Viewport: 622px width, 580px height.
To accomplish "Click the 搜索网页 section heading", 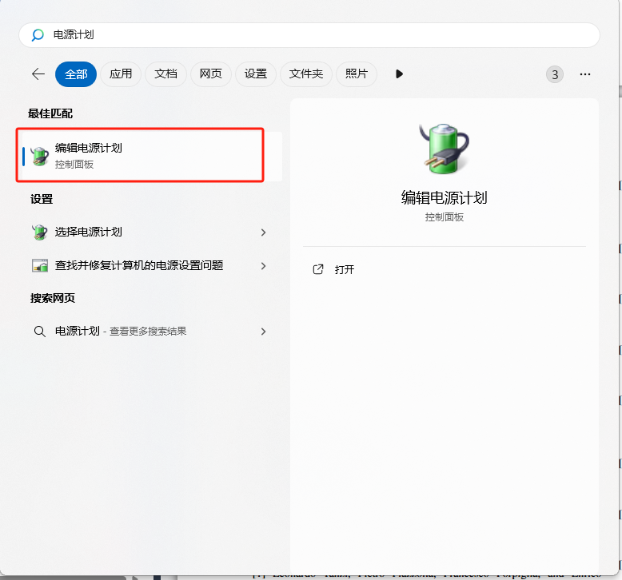I will 52,298.
